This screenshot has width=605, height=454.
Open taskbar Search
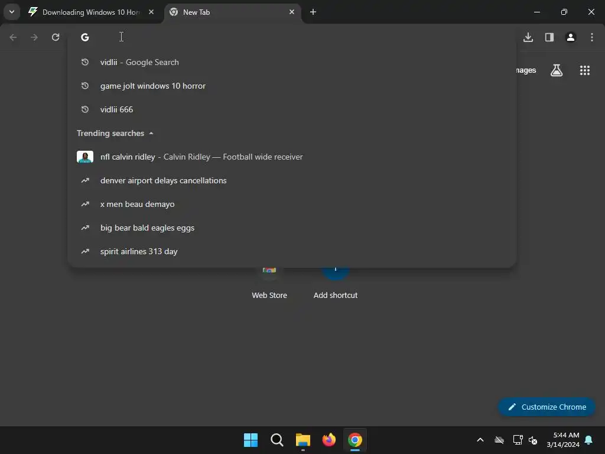(x=277, y=440)
